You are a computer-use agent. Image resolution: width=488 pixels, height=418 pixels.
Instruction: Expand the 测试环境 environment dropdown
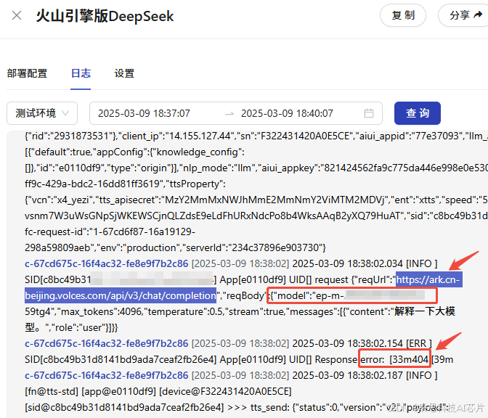(42, 113)
